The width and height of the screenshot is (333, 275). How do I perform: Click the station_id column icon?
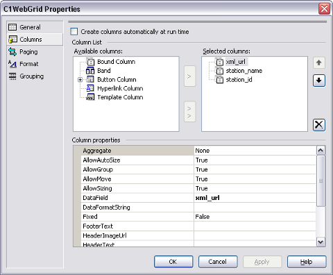(219, 80)
